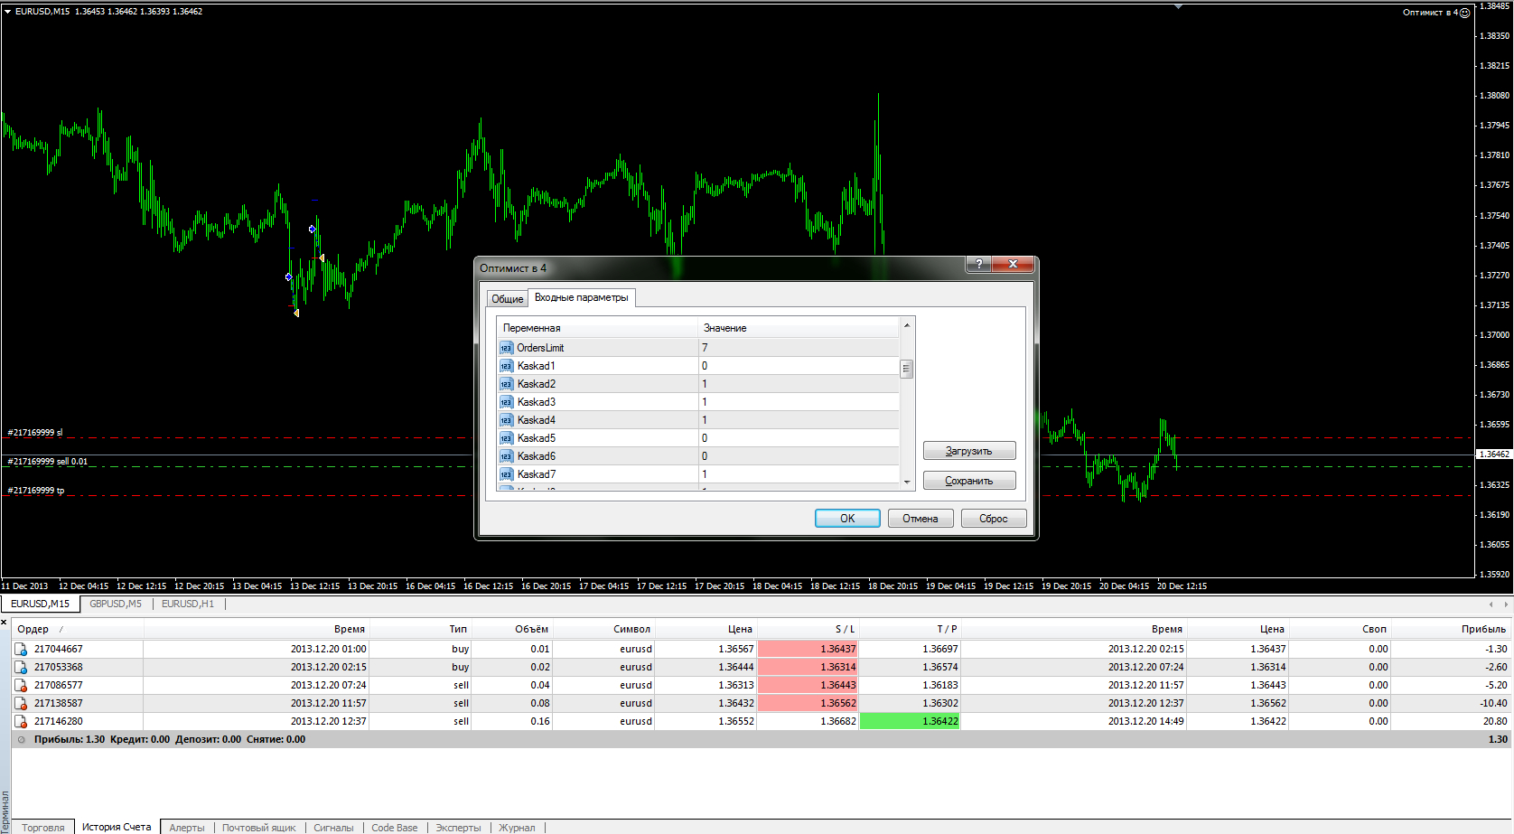Click the Kaskad5 value field

tap(799, 438)
